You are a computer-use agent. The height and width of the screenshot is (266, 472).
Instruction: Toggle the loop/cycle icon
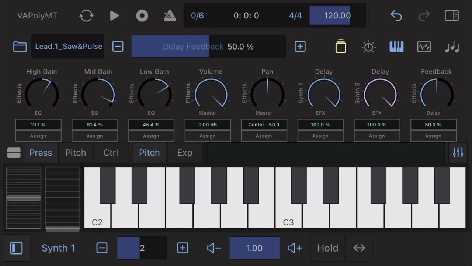click(x=86, y=16)
